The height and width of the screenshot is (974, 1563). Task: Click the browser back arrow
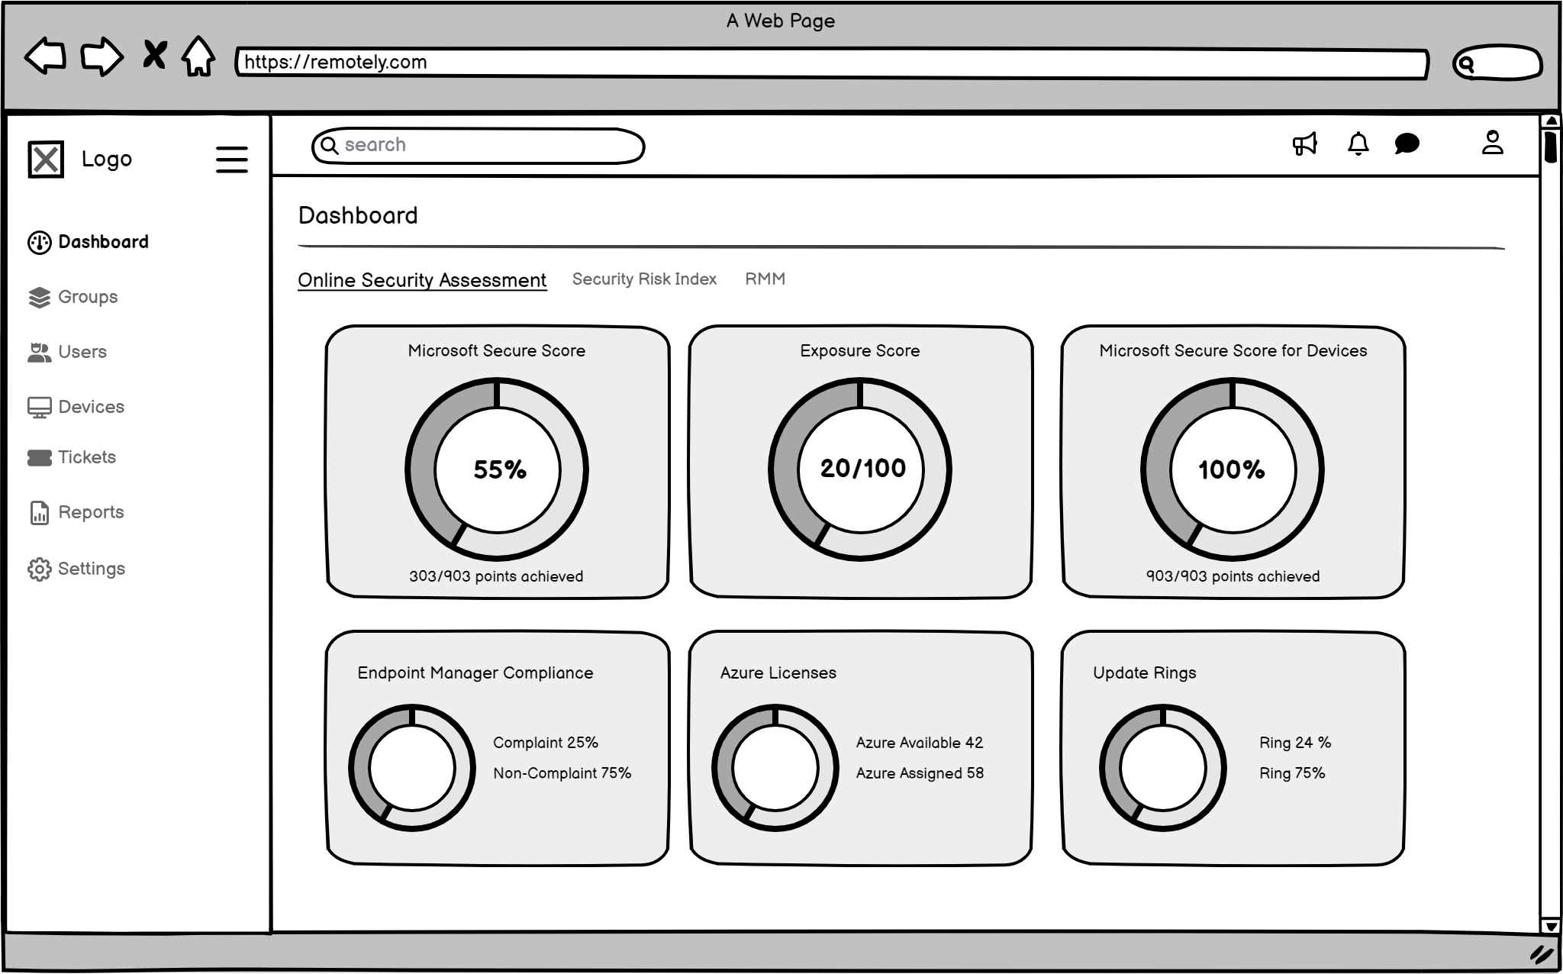click(46, 56)
